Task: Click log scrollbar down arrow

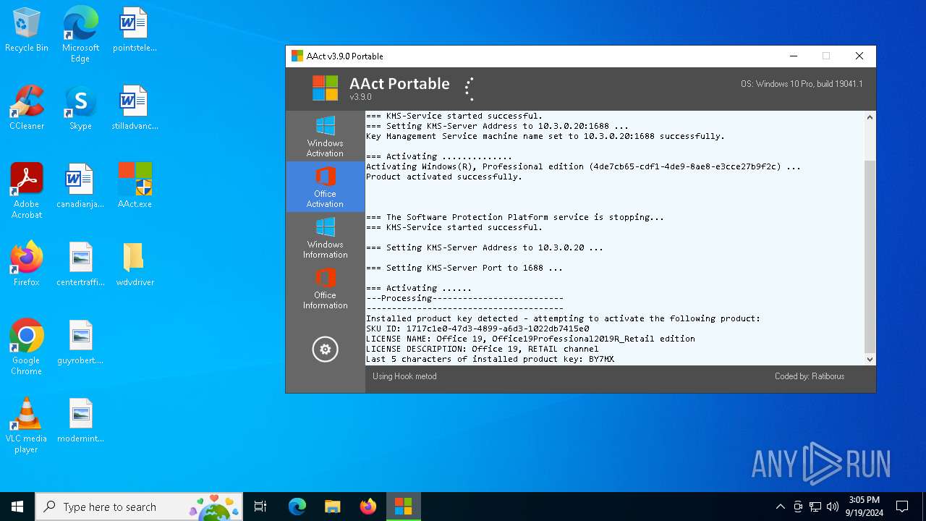Action: coord(870,359)
